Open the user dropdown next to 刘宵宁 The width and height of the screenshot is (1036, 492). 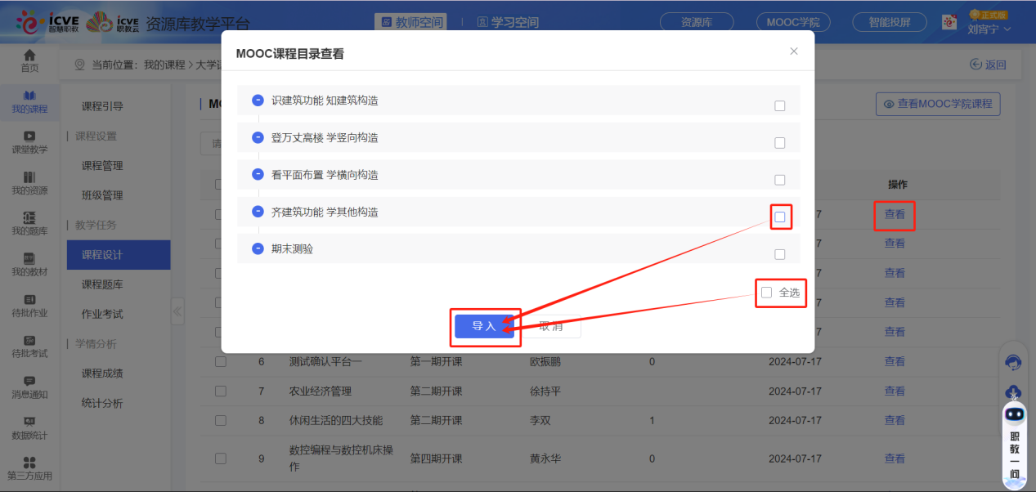point(1007,29)
